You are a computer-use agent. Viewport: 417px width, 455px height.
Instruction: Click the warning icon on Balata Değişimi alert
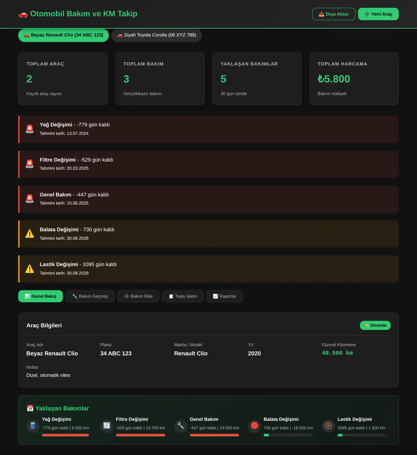pos(30,234)
